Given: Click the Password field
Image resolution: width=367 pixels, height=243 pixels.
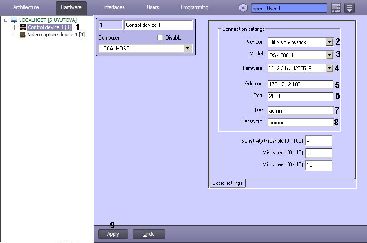Looking at the screenshot, I should point(301,123).
